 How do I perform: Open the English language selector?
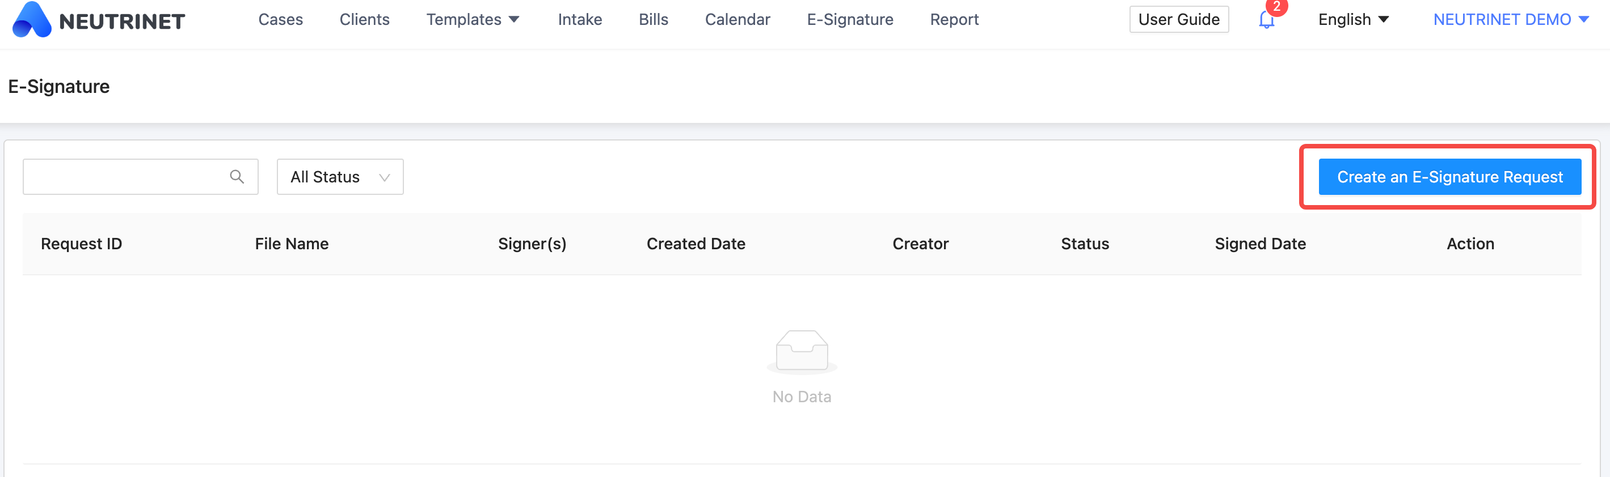[1353, 20]
